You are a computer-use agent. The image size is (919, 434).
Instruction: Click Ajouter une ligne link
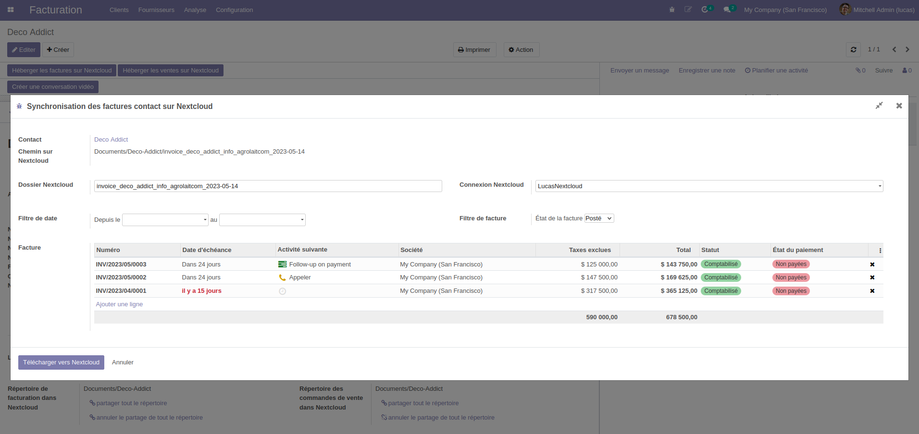119,304
